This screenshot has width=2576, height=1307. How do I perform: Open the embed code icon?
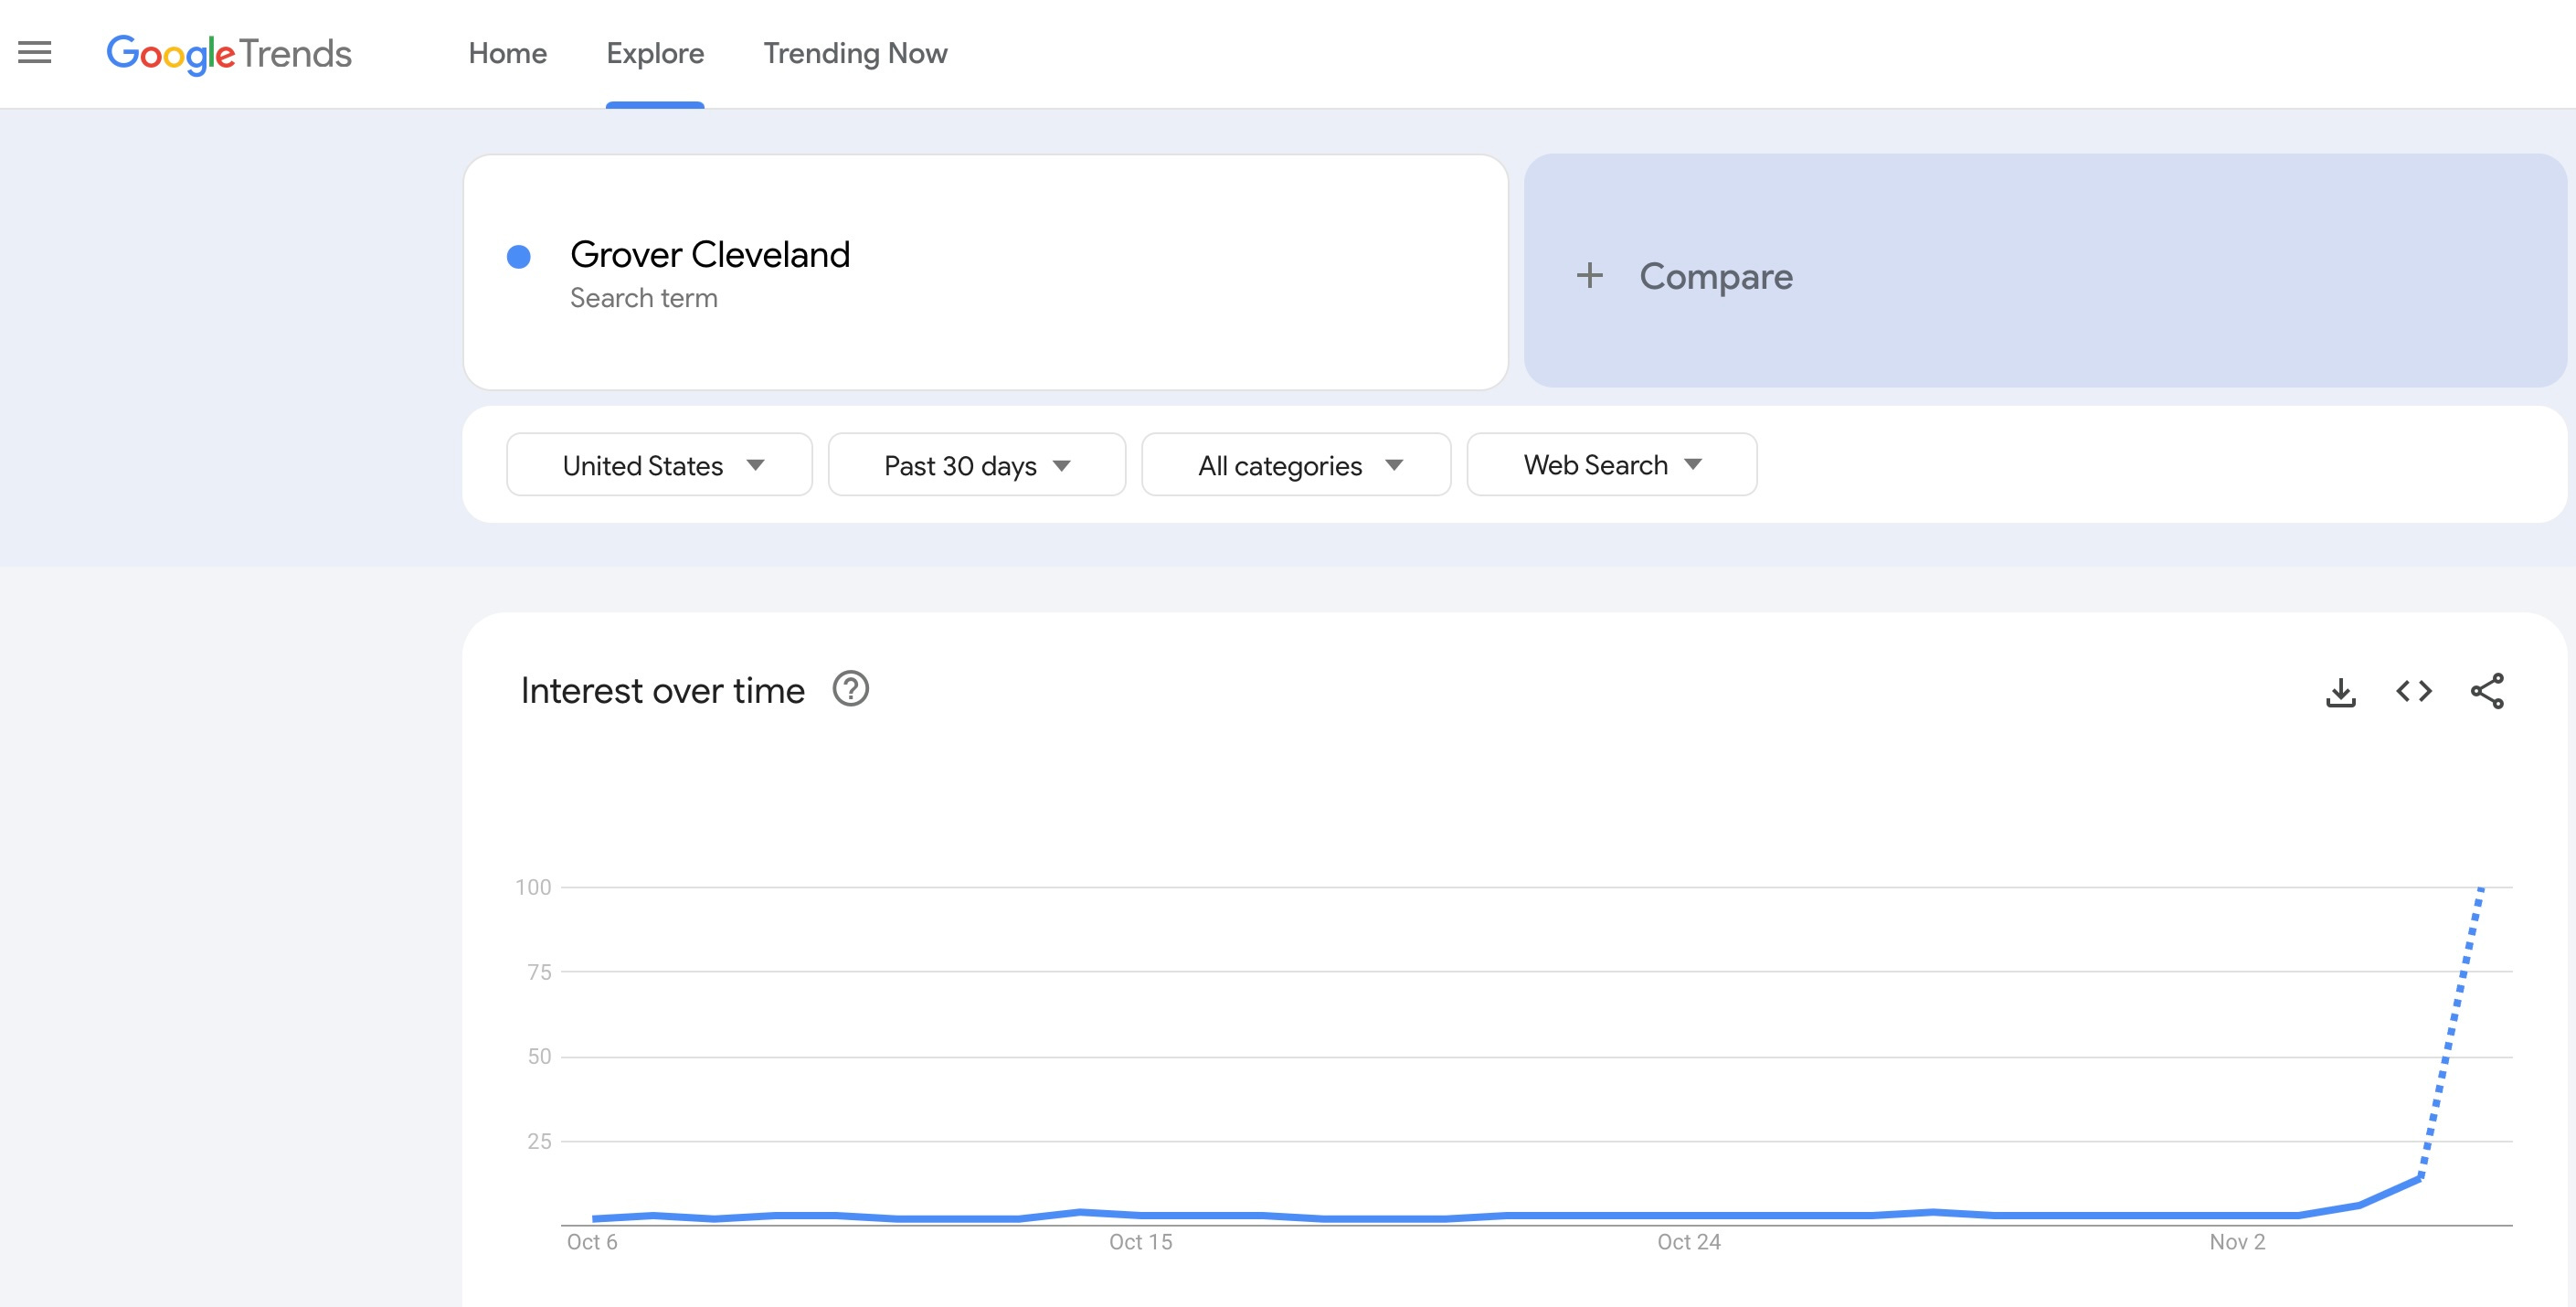[2414, 691]
